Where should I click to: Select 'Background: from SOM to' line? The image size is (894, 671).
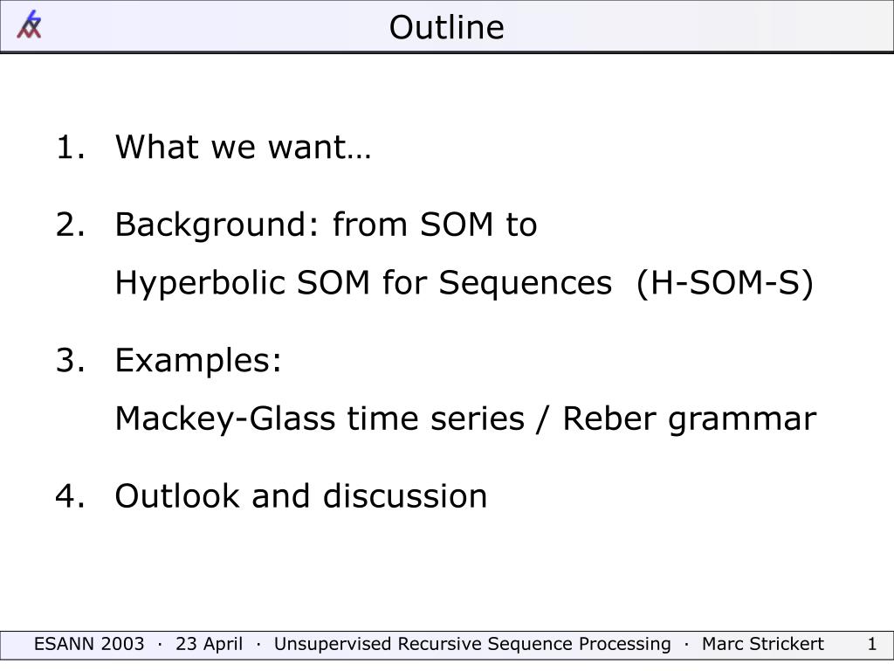(326, 225)
